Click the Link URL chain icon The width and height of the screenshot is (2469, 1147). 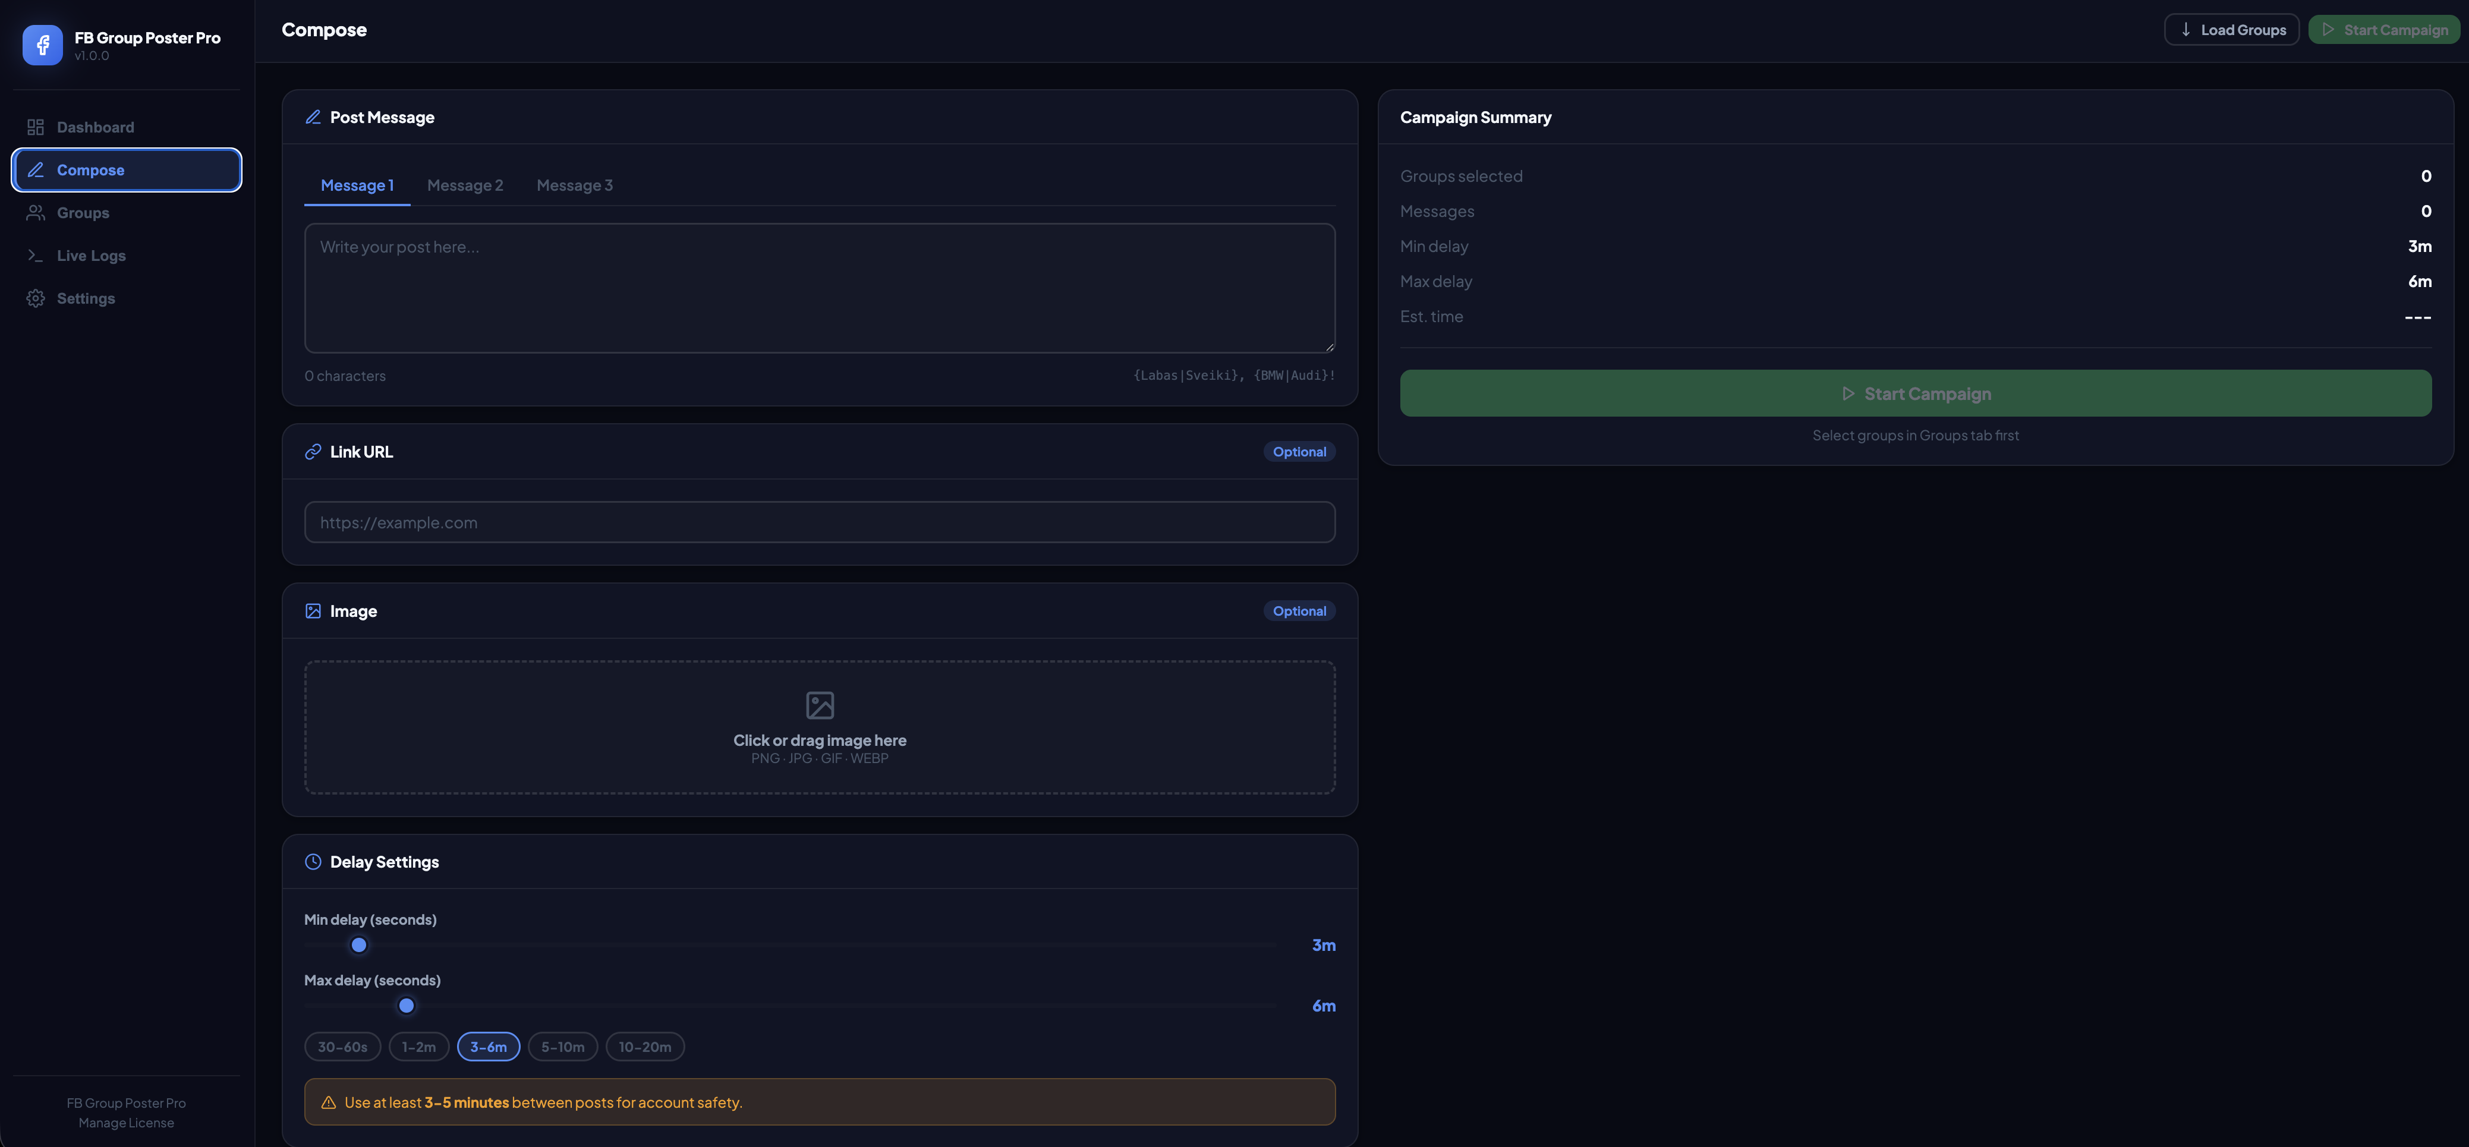[313, 451]
